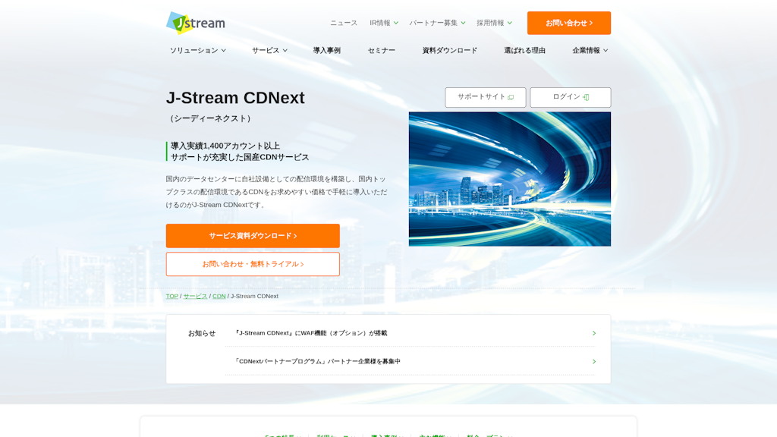Expand the パートナー募集 dropdown

(x=437, y=23)
